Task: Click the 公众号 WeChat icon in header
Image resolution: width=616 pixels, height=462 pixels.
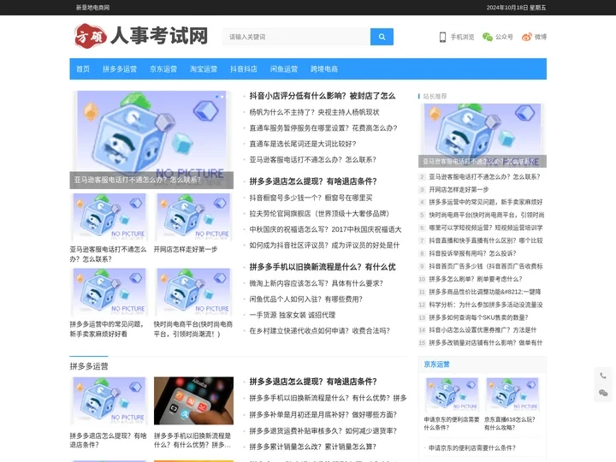Action: (x=488, y=37)
